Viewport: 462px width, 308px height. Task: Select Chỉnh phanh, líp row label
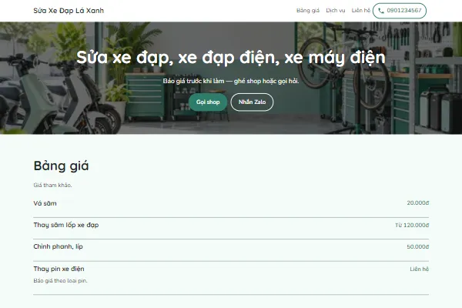tap(58, 246)
